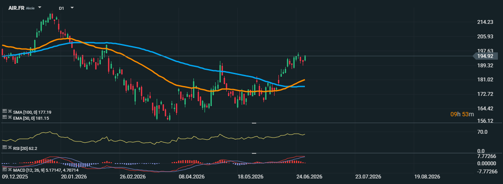Remove the RSI indicator with its X
Viewport: 503px width, 184px height.
[x=10, y=147]
